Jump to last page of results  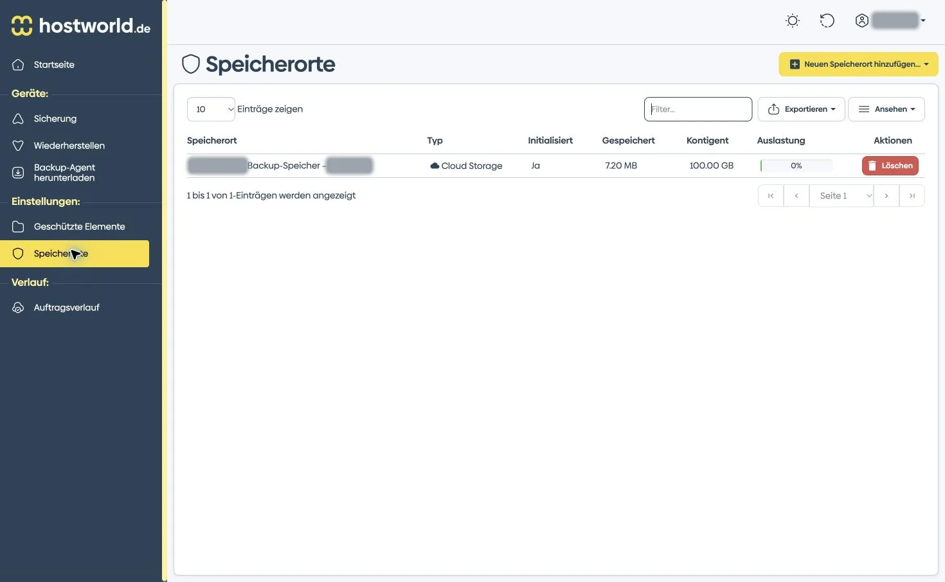tap(912, 196)
